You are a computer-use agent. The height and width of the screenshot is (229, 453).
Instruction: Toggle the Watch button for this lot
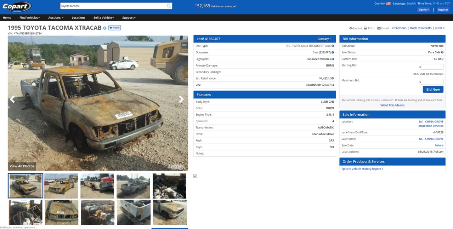pos(114,28)
